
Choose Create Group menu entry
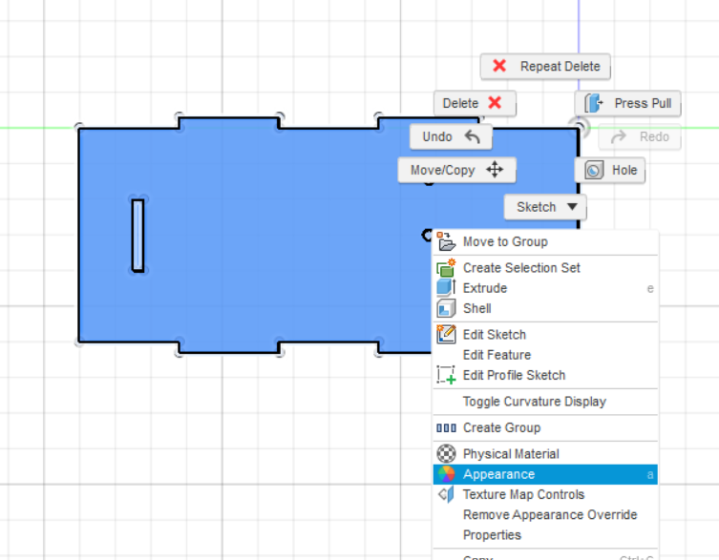pyautogui.click(x=545, y=427)
